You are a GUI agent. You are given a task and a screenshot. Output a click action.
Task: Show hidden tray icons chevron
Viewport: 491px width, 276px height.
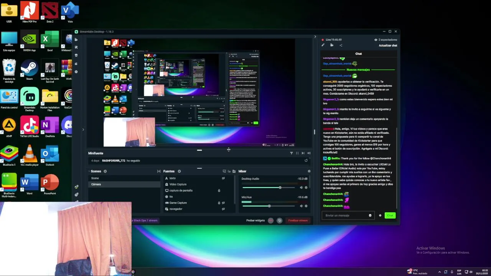[440, 272]
